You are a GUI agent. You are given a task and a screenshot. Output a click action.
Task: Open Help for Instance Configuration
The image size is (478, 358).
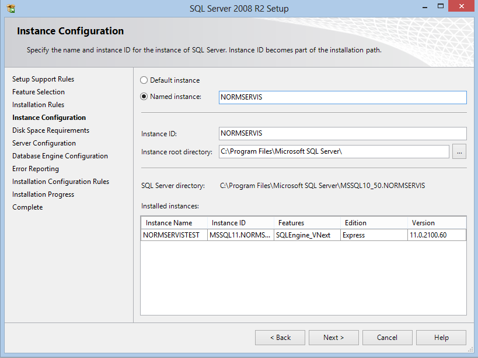(x=441, y=338)
